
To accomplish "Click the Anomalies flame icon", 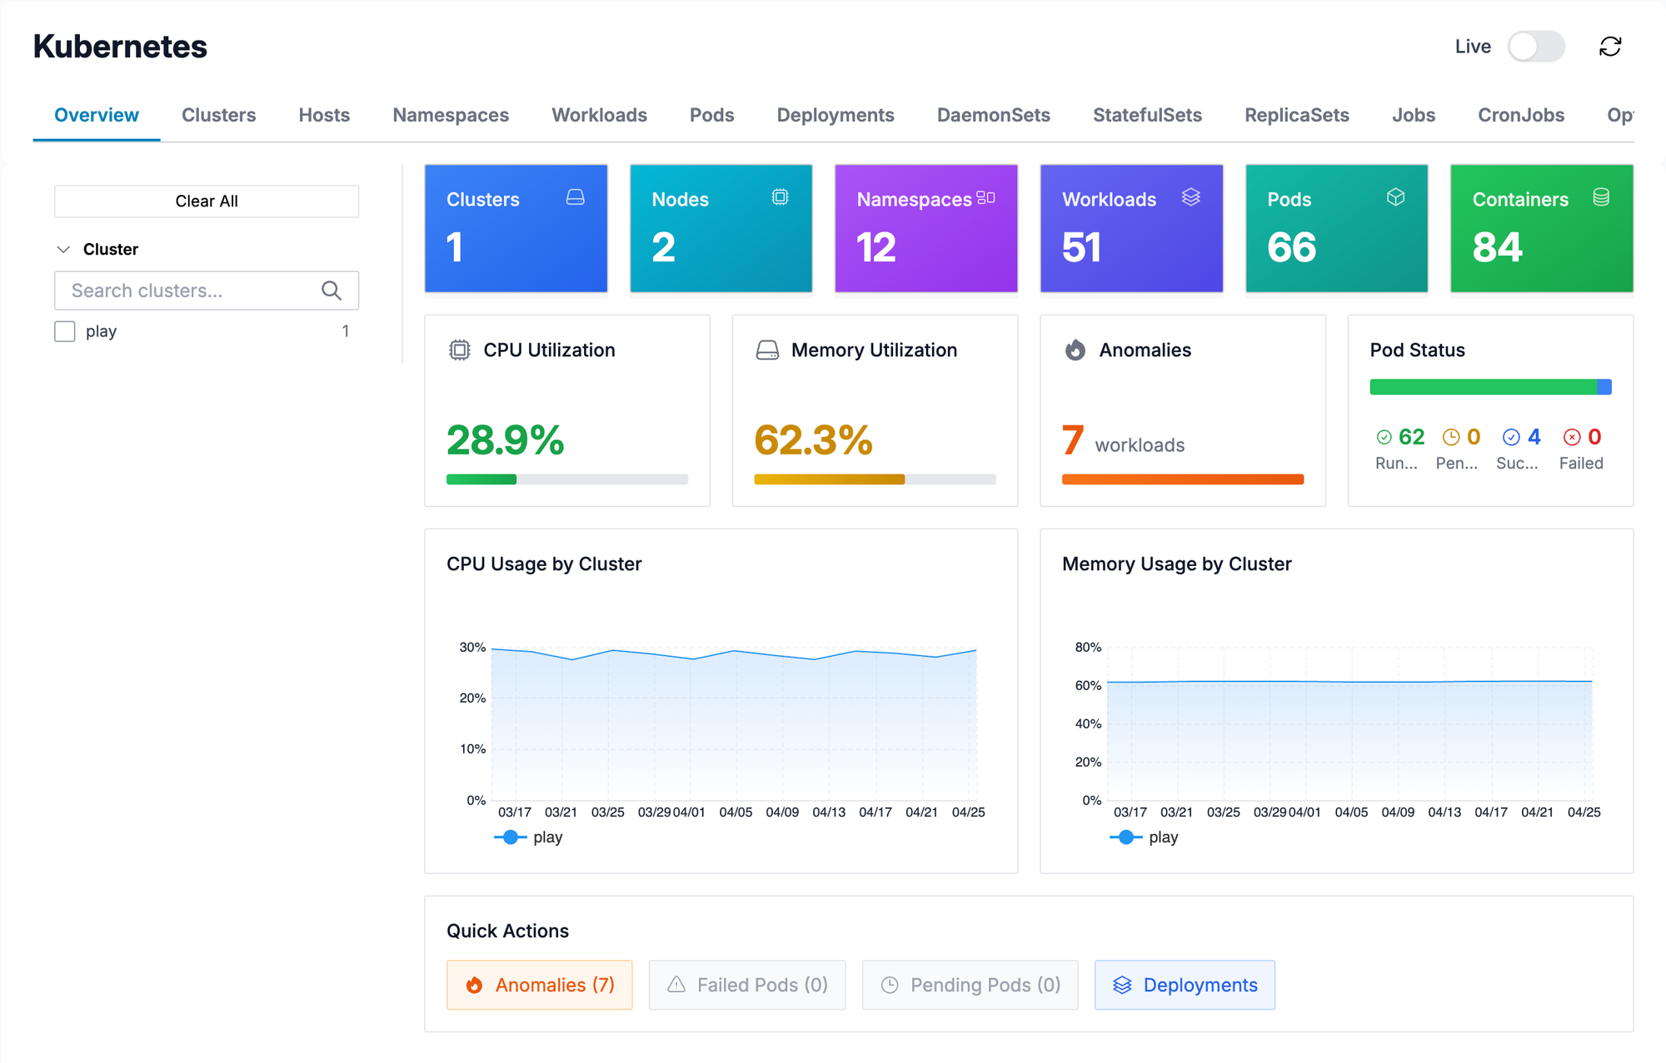I will (x=1075, y=350).
